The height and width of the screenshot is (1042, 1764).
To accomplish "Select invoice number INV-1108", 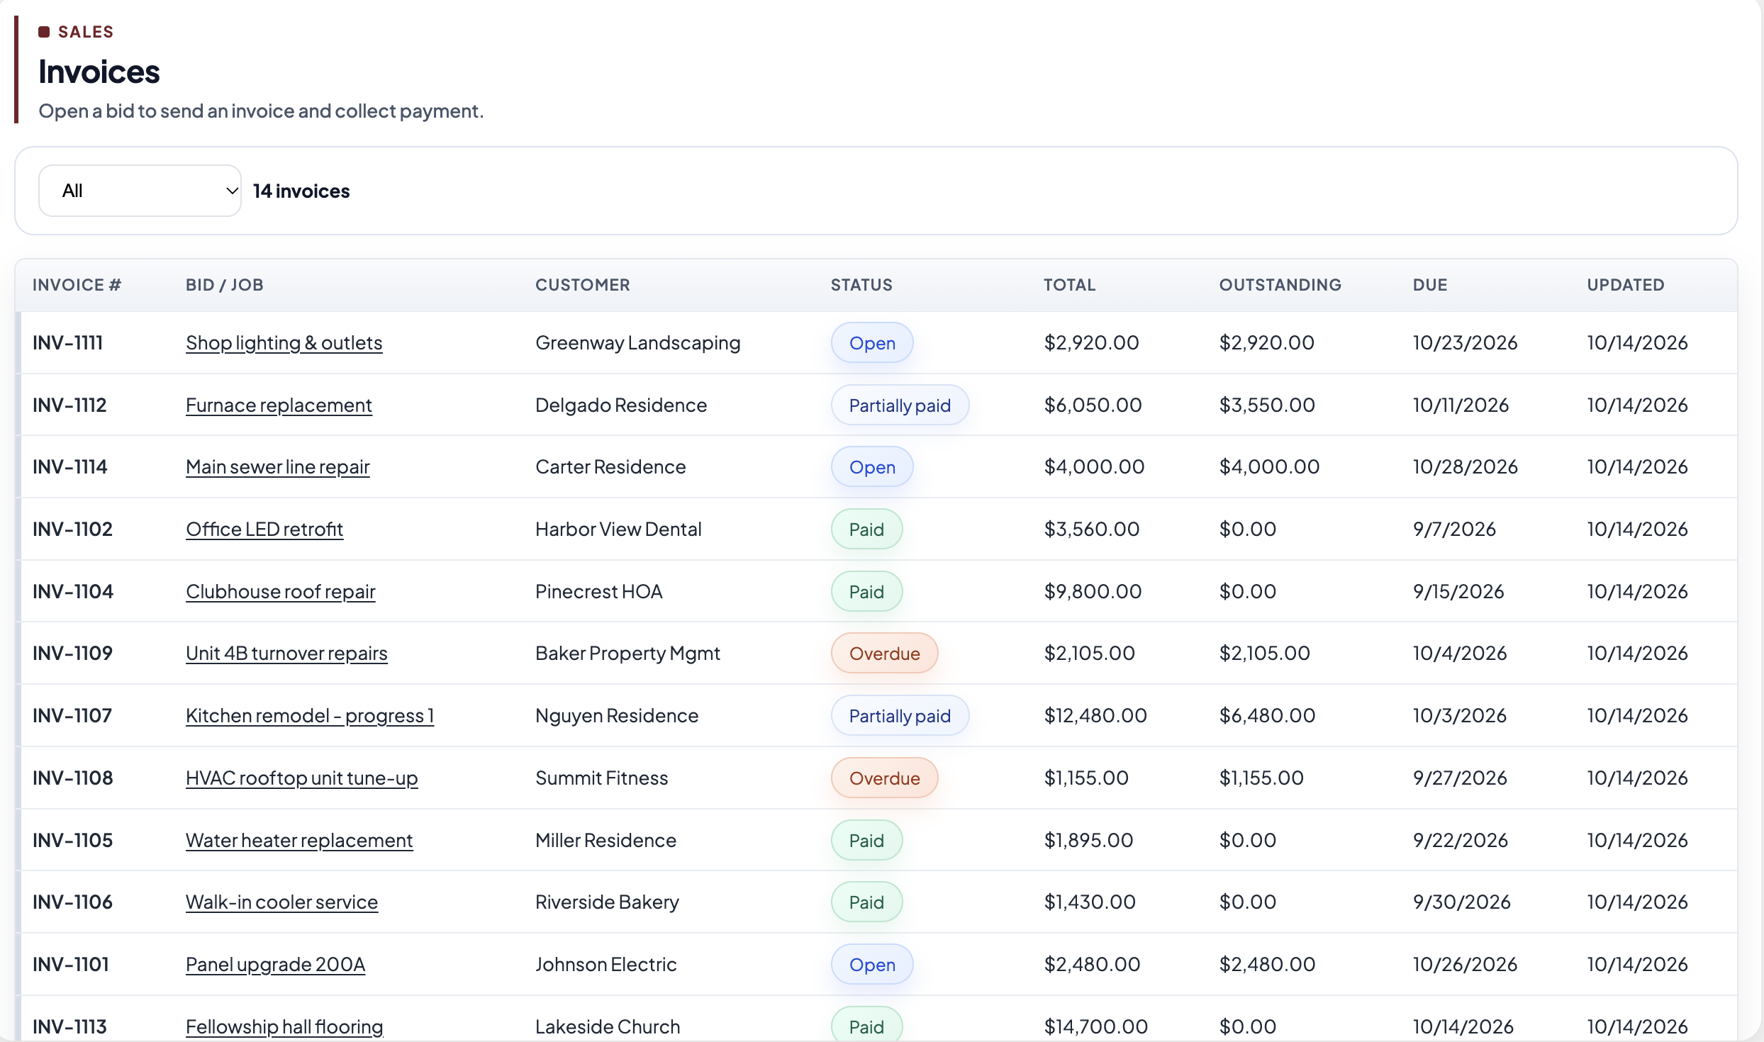I will pos(73,778).
